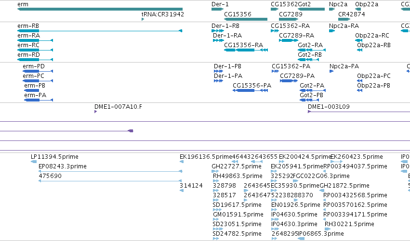Image resolution: width=410 pixels, height=241 pixels.
Task: Open the RH49863.5prime EST
Action: click(216, 181)
